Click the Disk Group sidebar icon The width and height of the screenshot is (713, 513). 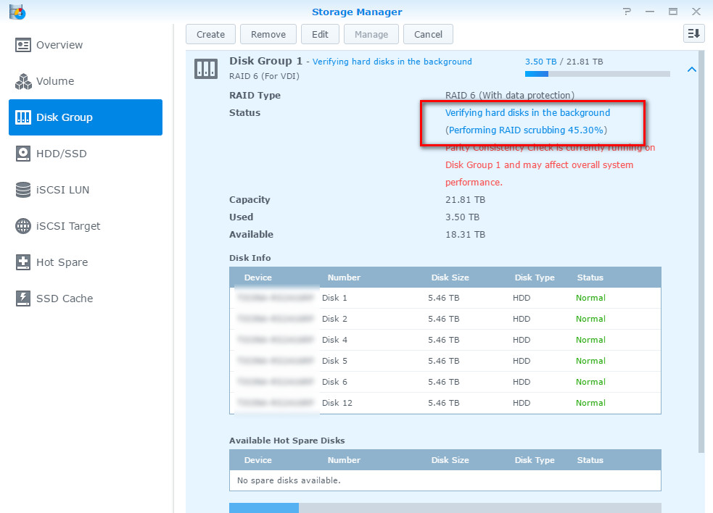[23, 117]
